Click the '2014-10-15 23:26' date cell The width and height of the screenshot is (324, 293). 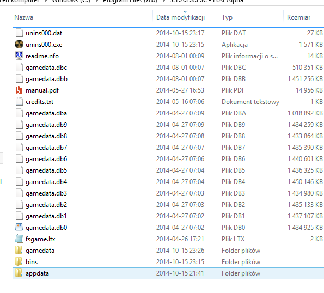coord(180,251)
